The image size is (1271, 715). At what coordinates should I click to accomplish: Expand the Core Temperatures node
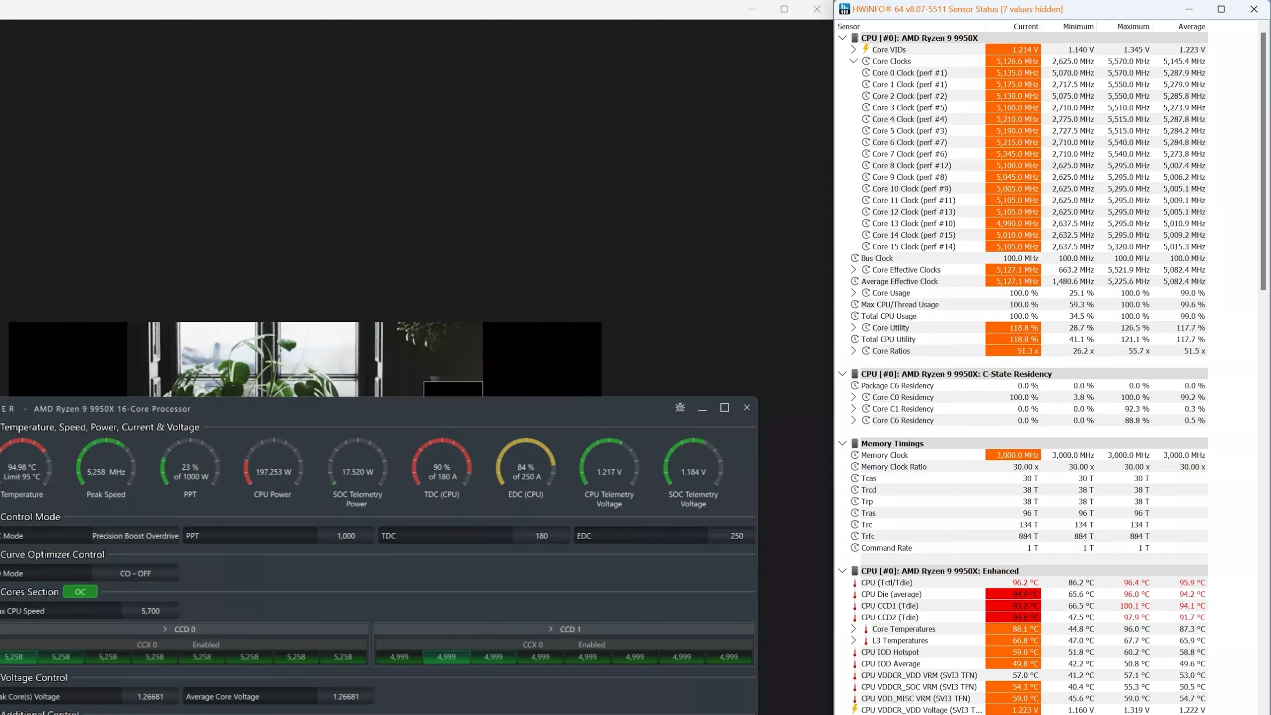point(853,629)
